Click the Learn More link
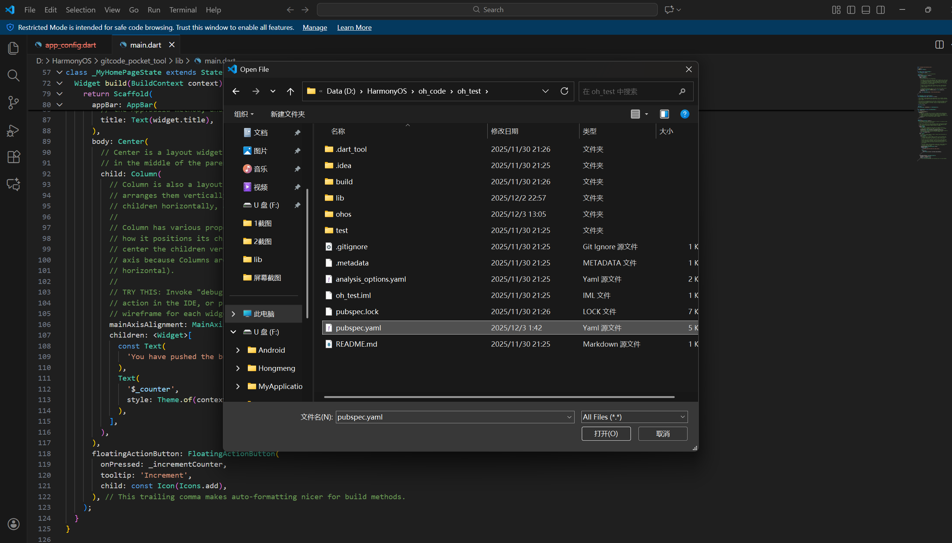 point(354,28)
